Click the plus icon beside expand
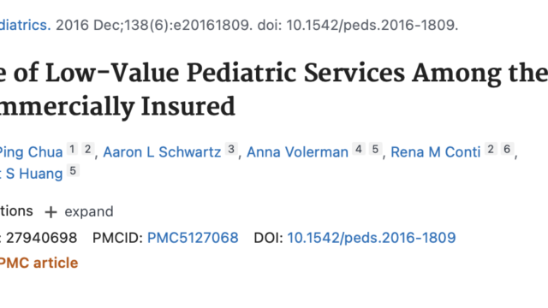The image size is (548, 308). click(51, 212)
